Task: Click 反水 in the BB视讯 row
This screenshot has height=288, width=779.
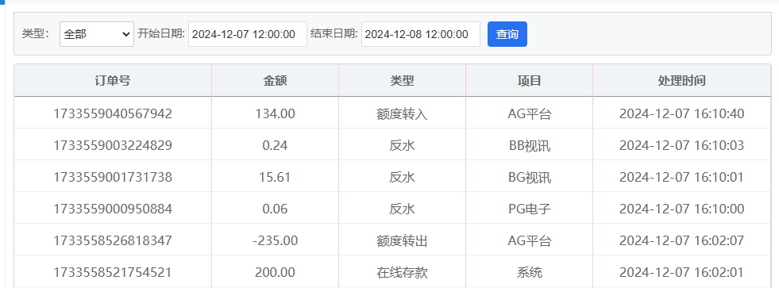Action: tap(403, 145)
